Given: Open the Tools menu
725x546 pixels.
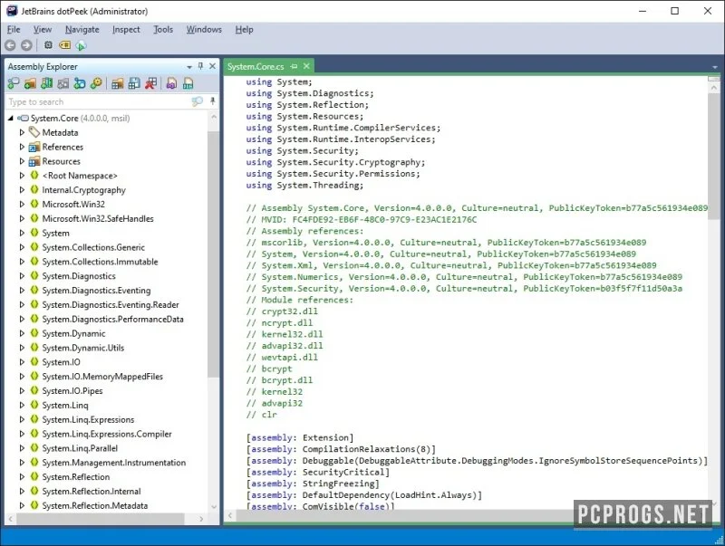Looking at the screenshot, I should coord(163,30).
